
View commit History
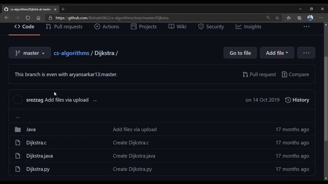tap(297, 100)
